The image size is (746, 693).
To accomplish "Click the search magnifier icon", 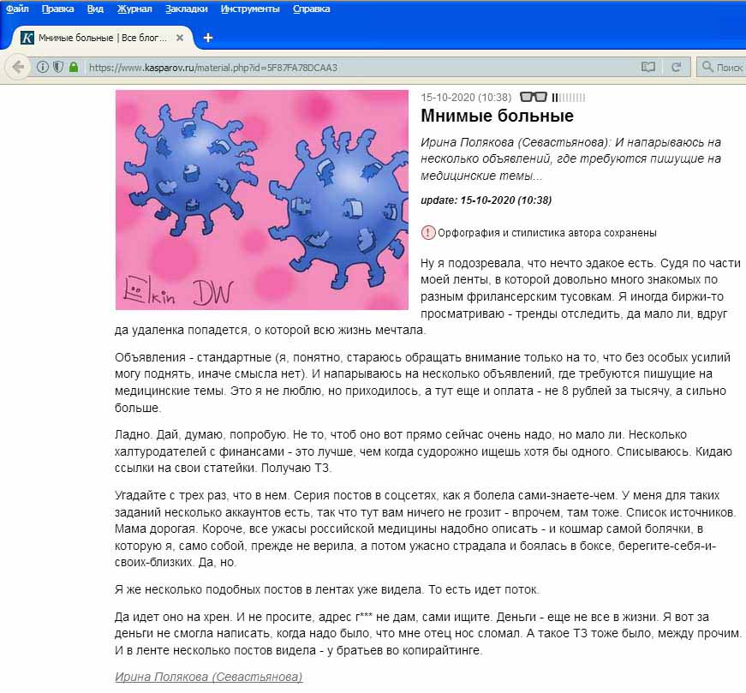I will coord(707,67).
